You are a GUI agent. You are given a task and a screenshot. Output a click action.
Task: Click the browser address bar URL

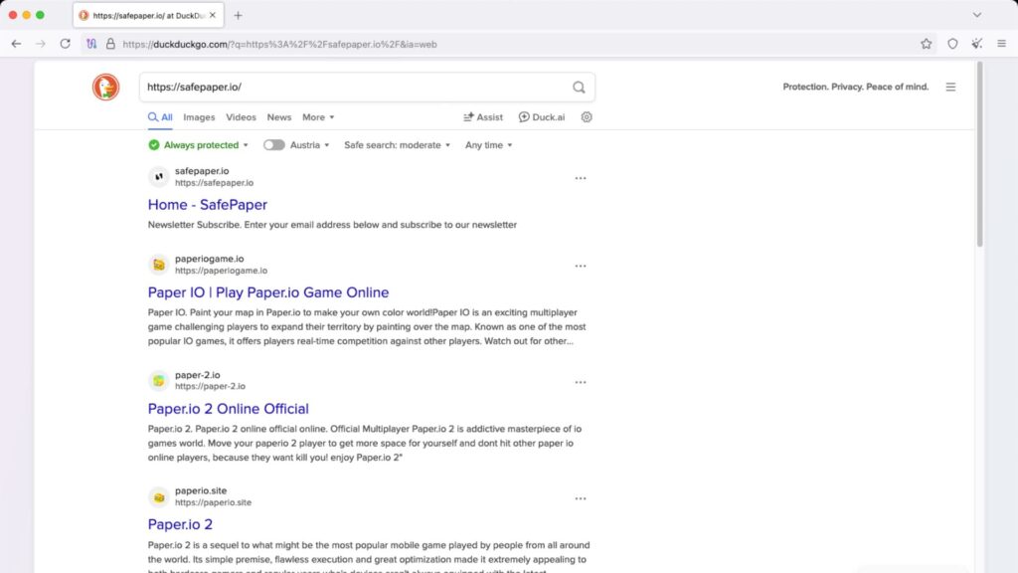click(279, 44)
